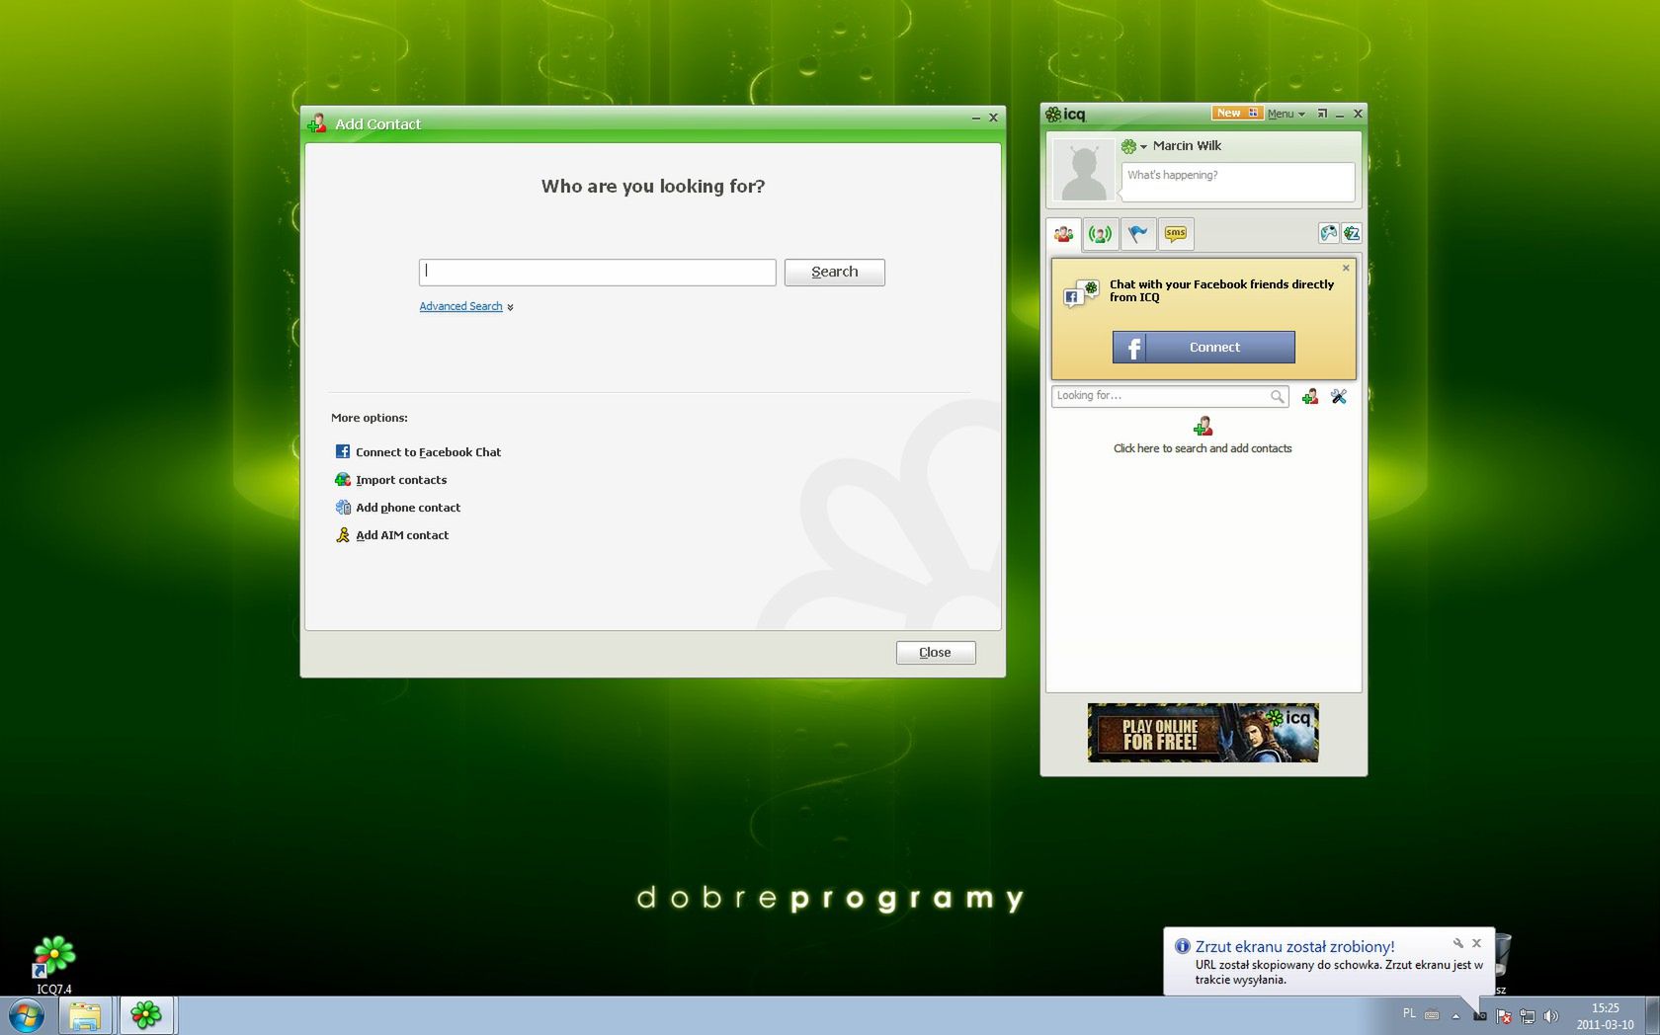Click the Add phone contact option
Viewport: 1660px width, 1035px height.
[398, 507]
